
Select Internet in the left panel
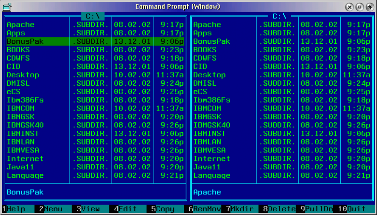[25, 159]
